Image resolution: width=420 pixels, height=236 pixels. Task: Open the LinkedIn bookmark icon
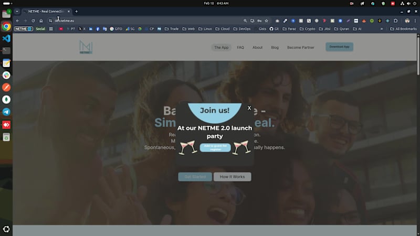[90, 29]
